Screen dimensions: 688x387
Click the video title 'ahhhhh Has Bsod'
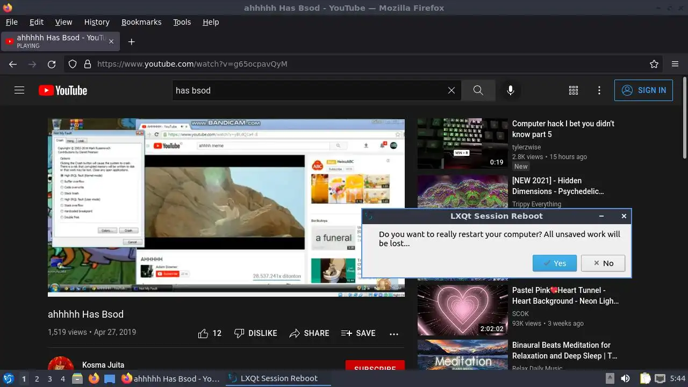[x=85, y=314]
